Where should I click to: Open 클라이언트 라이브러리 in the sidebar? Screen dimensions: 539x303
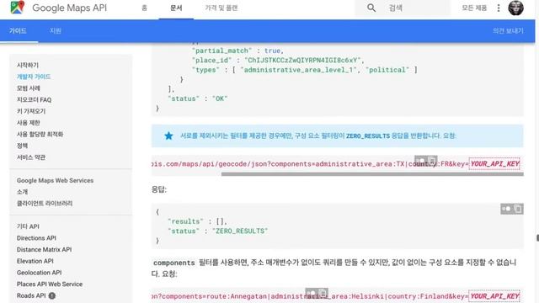(x=45, y=204)
